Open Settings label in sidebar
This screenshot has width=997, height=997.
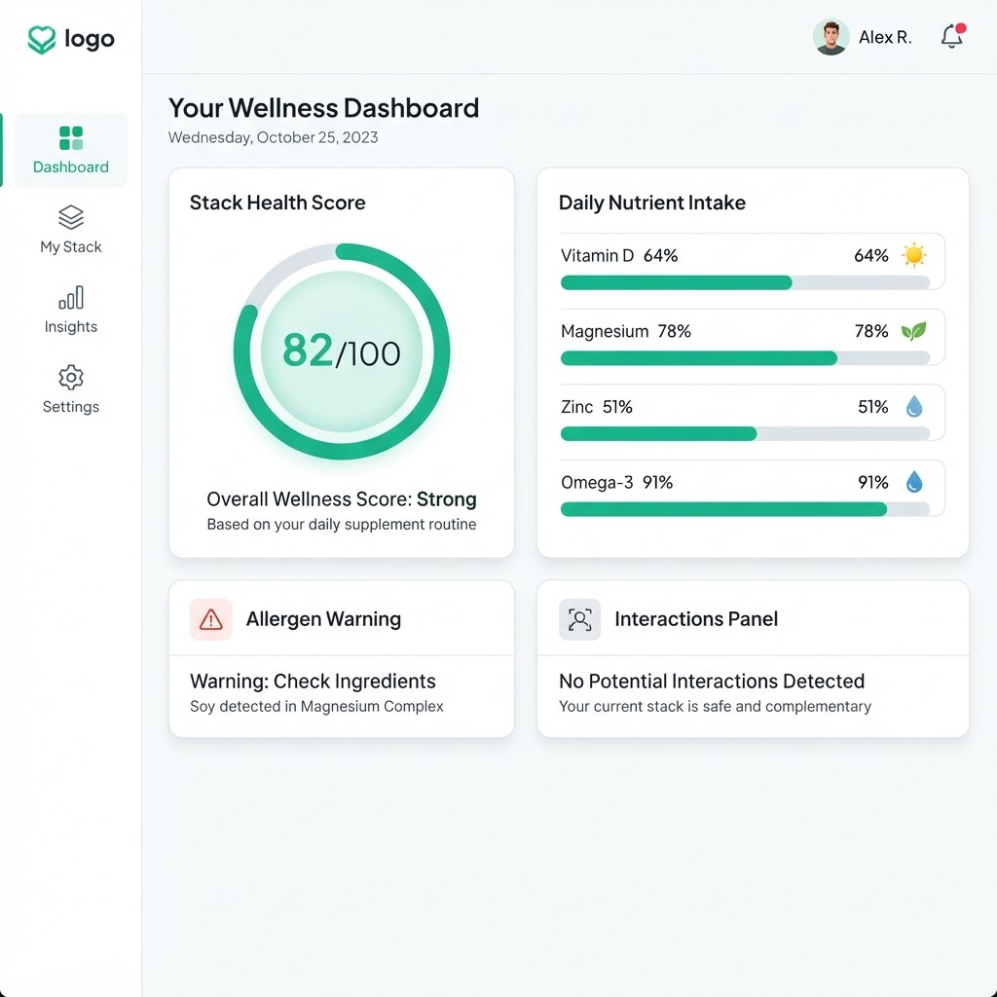tap(71, 407)
